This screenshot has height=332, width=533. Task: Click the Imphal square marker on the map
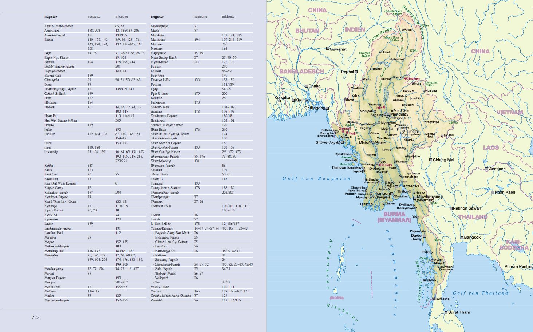tap(356, 72)
